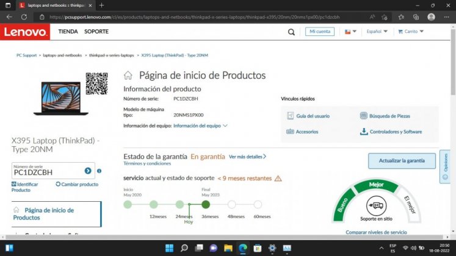Image resolution: width=456 pixels, height=256 pixels.
Task: Expand Información del equipo dropdown
Action: pyautogui.click(x=200, y=126)
